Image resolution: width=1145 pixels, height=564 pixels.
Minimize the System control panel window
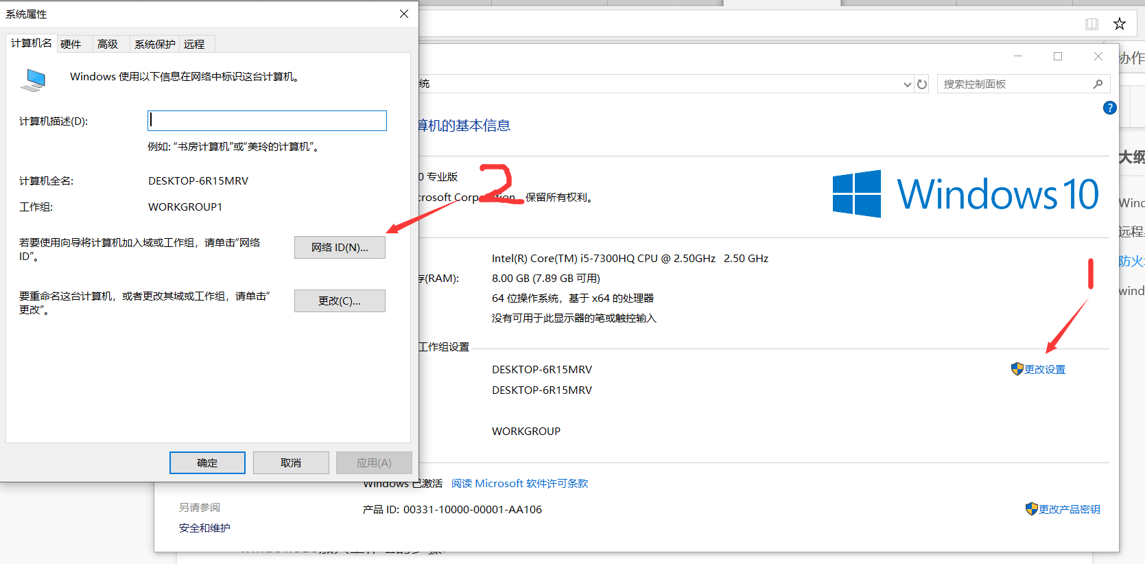[1018, 56]
